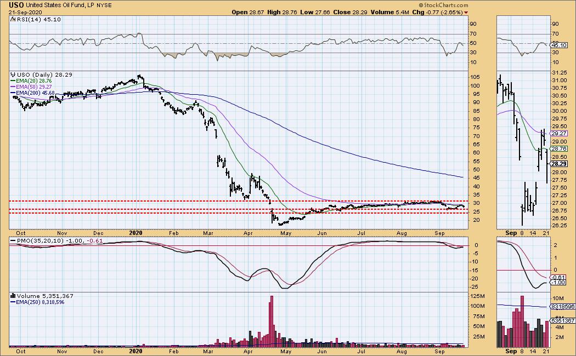Click the EMA(250) 8,318,596 volume legend
The height and width of the screenshot is (356, 576).
point(40,302)
